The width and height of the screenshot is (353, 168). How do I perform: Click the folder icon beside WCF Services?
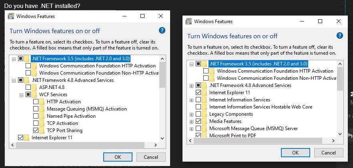pos(34,95)
